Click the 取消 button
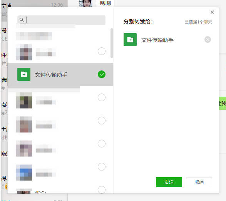The image size is (226, 201). [x=199, y=182]
